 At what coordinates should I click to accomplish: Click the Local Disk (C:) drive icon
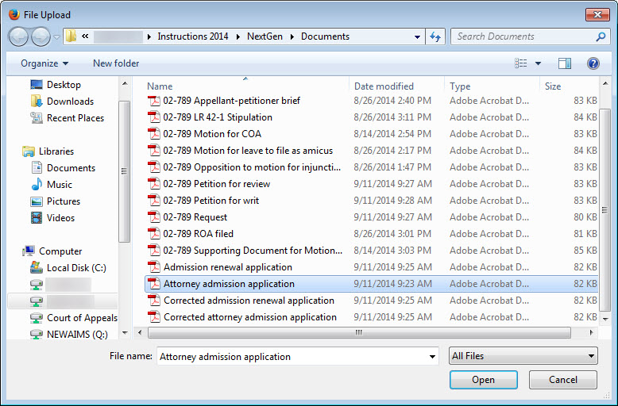tap(37, 268)
